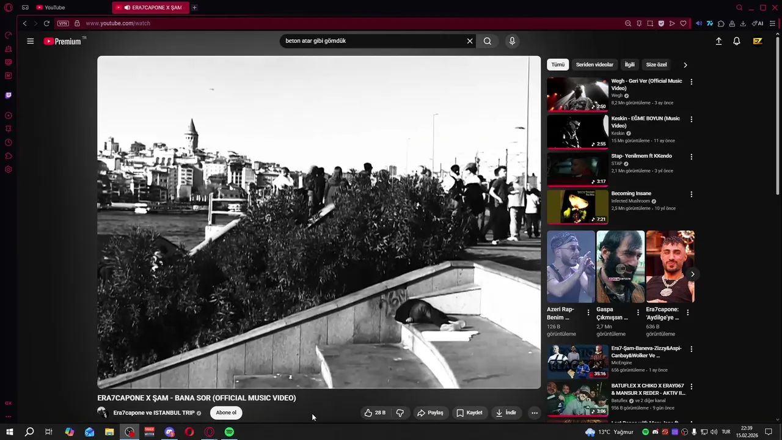Open options for the Gaspa Çıkmışsın short
Screen dimensions: 782x440
(x=638, y=312)
